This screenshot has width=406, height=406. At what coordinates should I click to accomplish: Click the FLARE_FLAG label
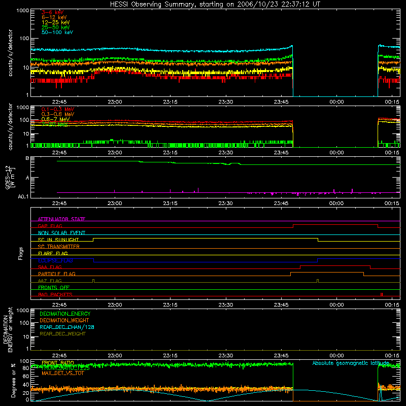click(53, 253)
